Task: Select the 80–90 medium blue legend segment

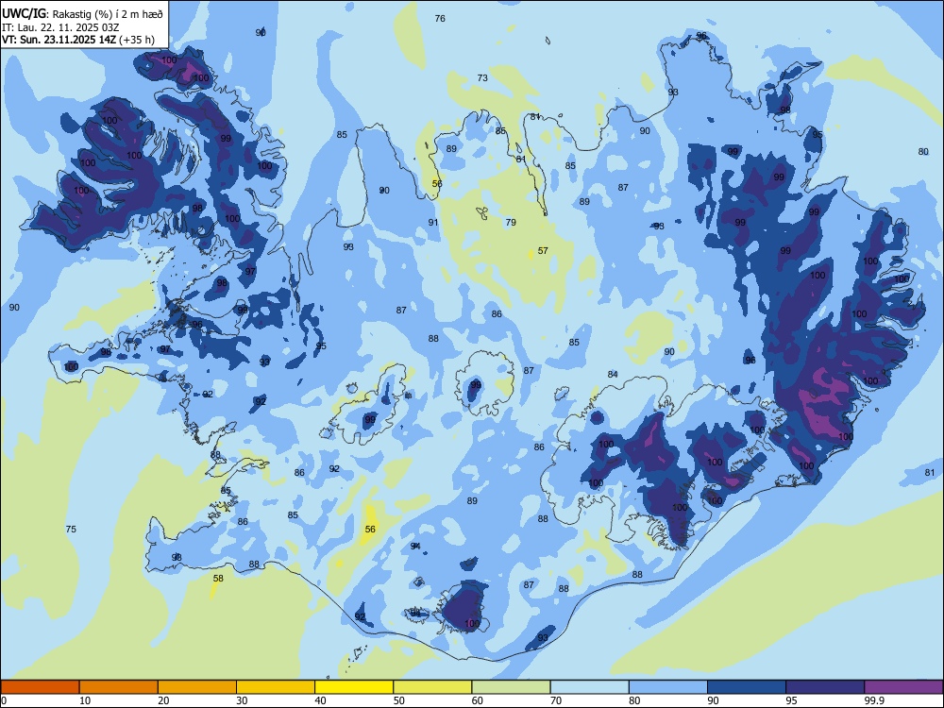Action: click(668, 687)
